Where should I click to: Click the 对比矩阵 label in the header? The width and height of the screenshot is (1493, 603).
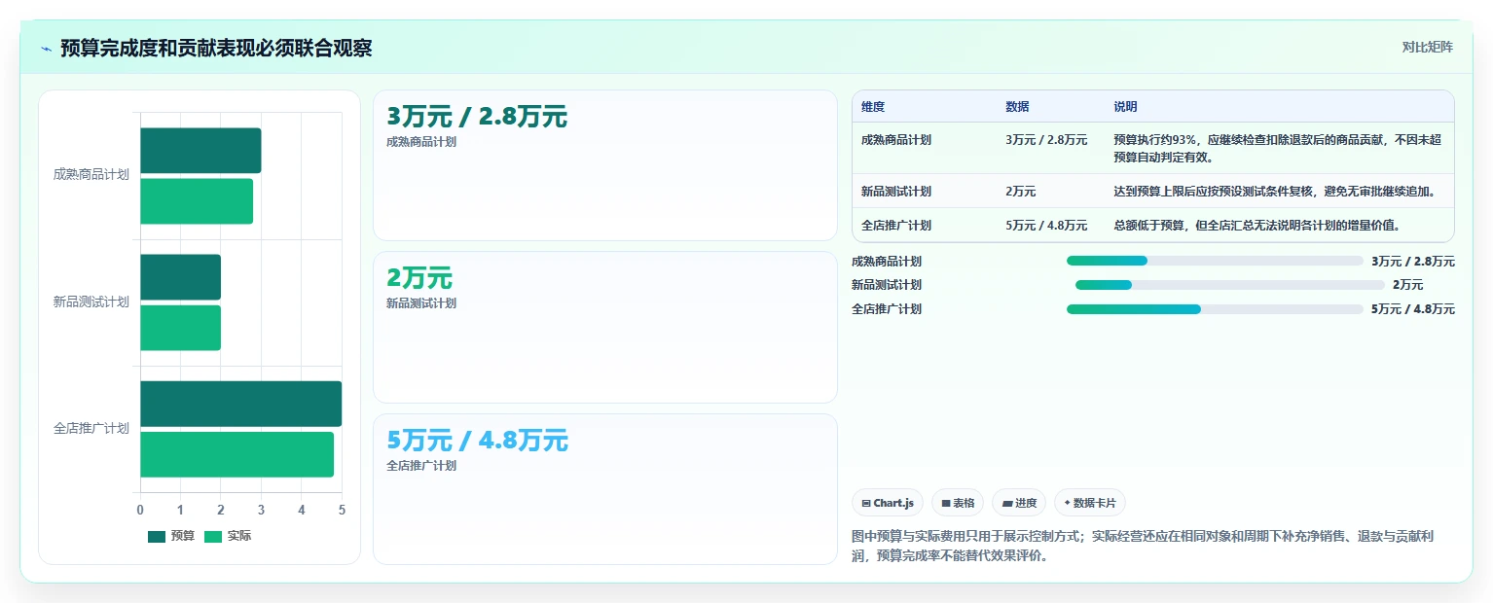(x=1428, y=48)
